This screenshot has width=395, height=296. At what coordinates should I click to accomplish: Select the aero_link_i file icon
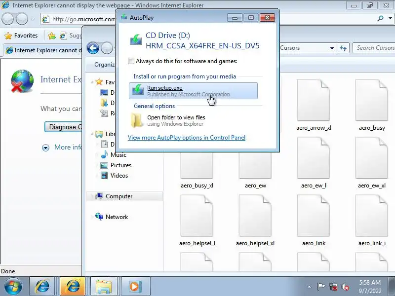click(372, 216)
